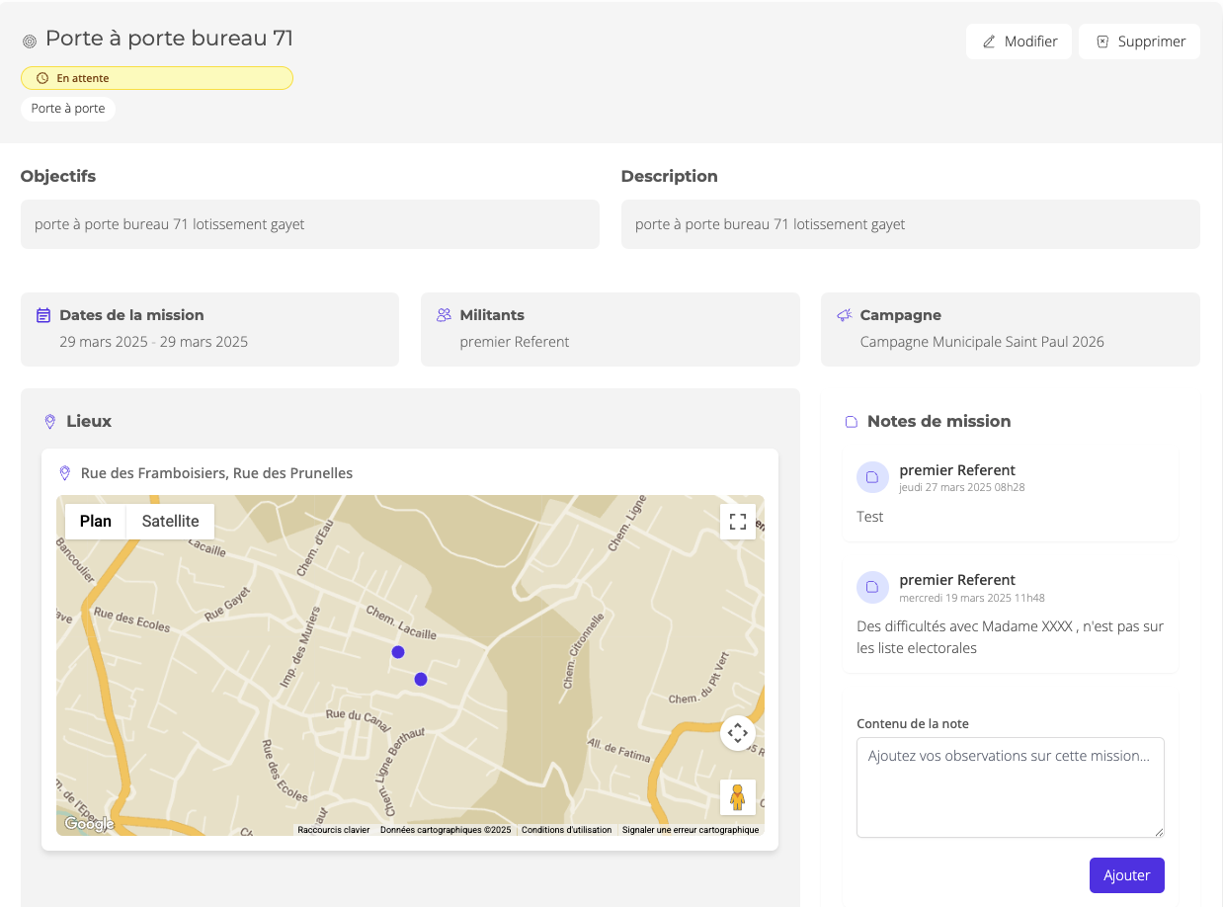Click avatar icon of the 19 mars note
The height and width of the screenshot is (907, 1223).
pos(872,587)
